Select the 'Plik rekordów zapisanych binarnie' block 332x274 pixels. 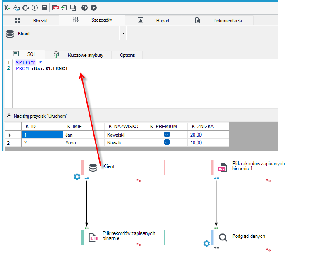123,237
